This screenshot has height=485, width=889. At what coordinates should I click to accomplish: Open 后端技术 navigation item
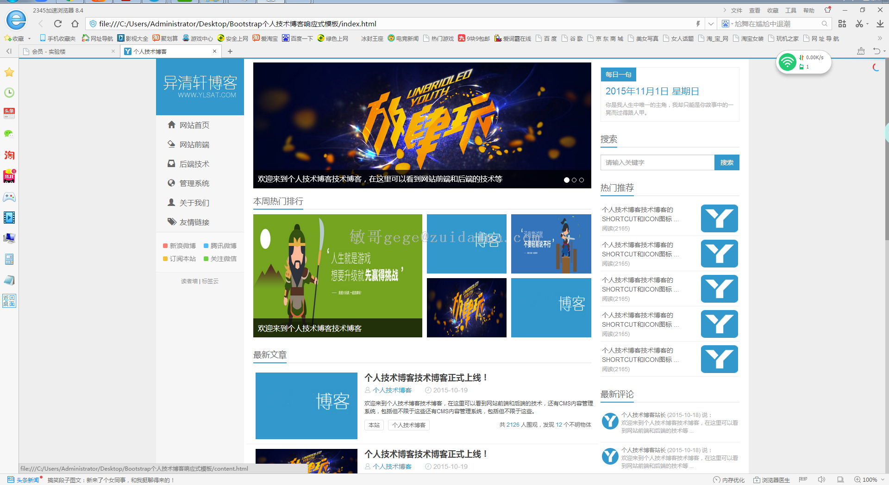click(x=194, y=164)
